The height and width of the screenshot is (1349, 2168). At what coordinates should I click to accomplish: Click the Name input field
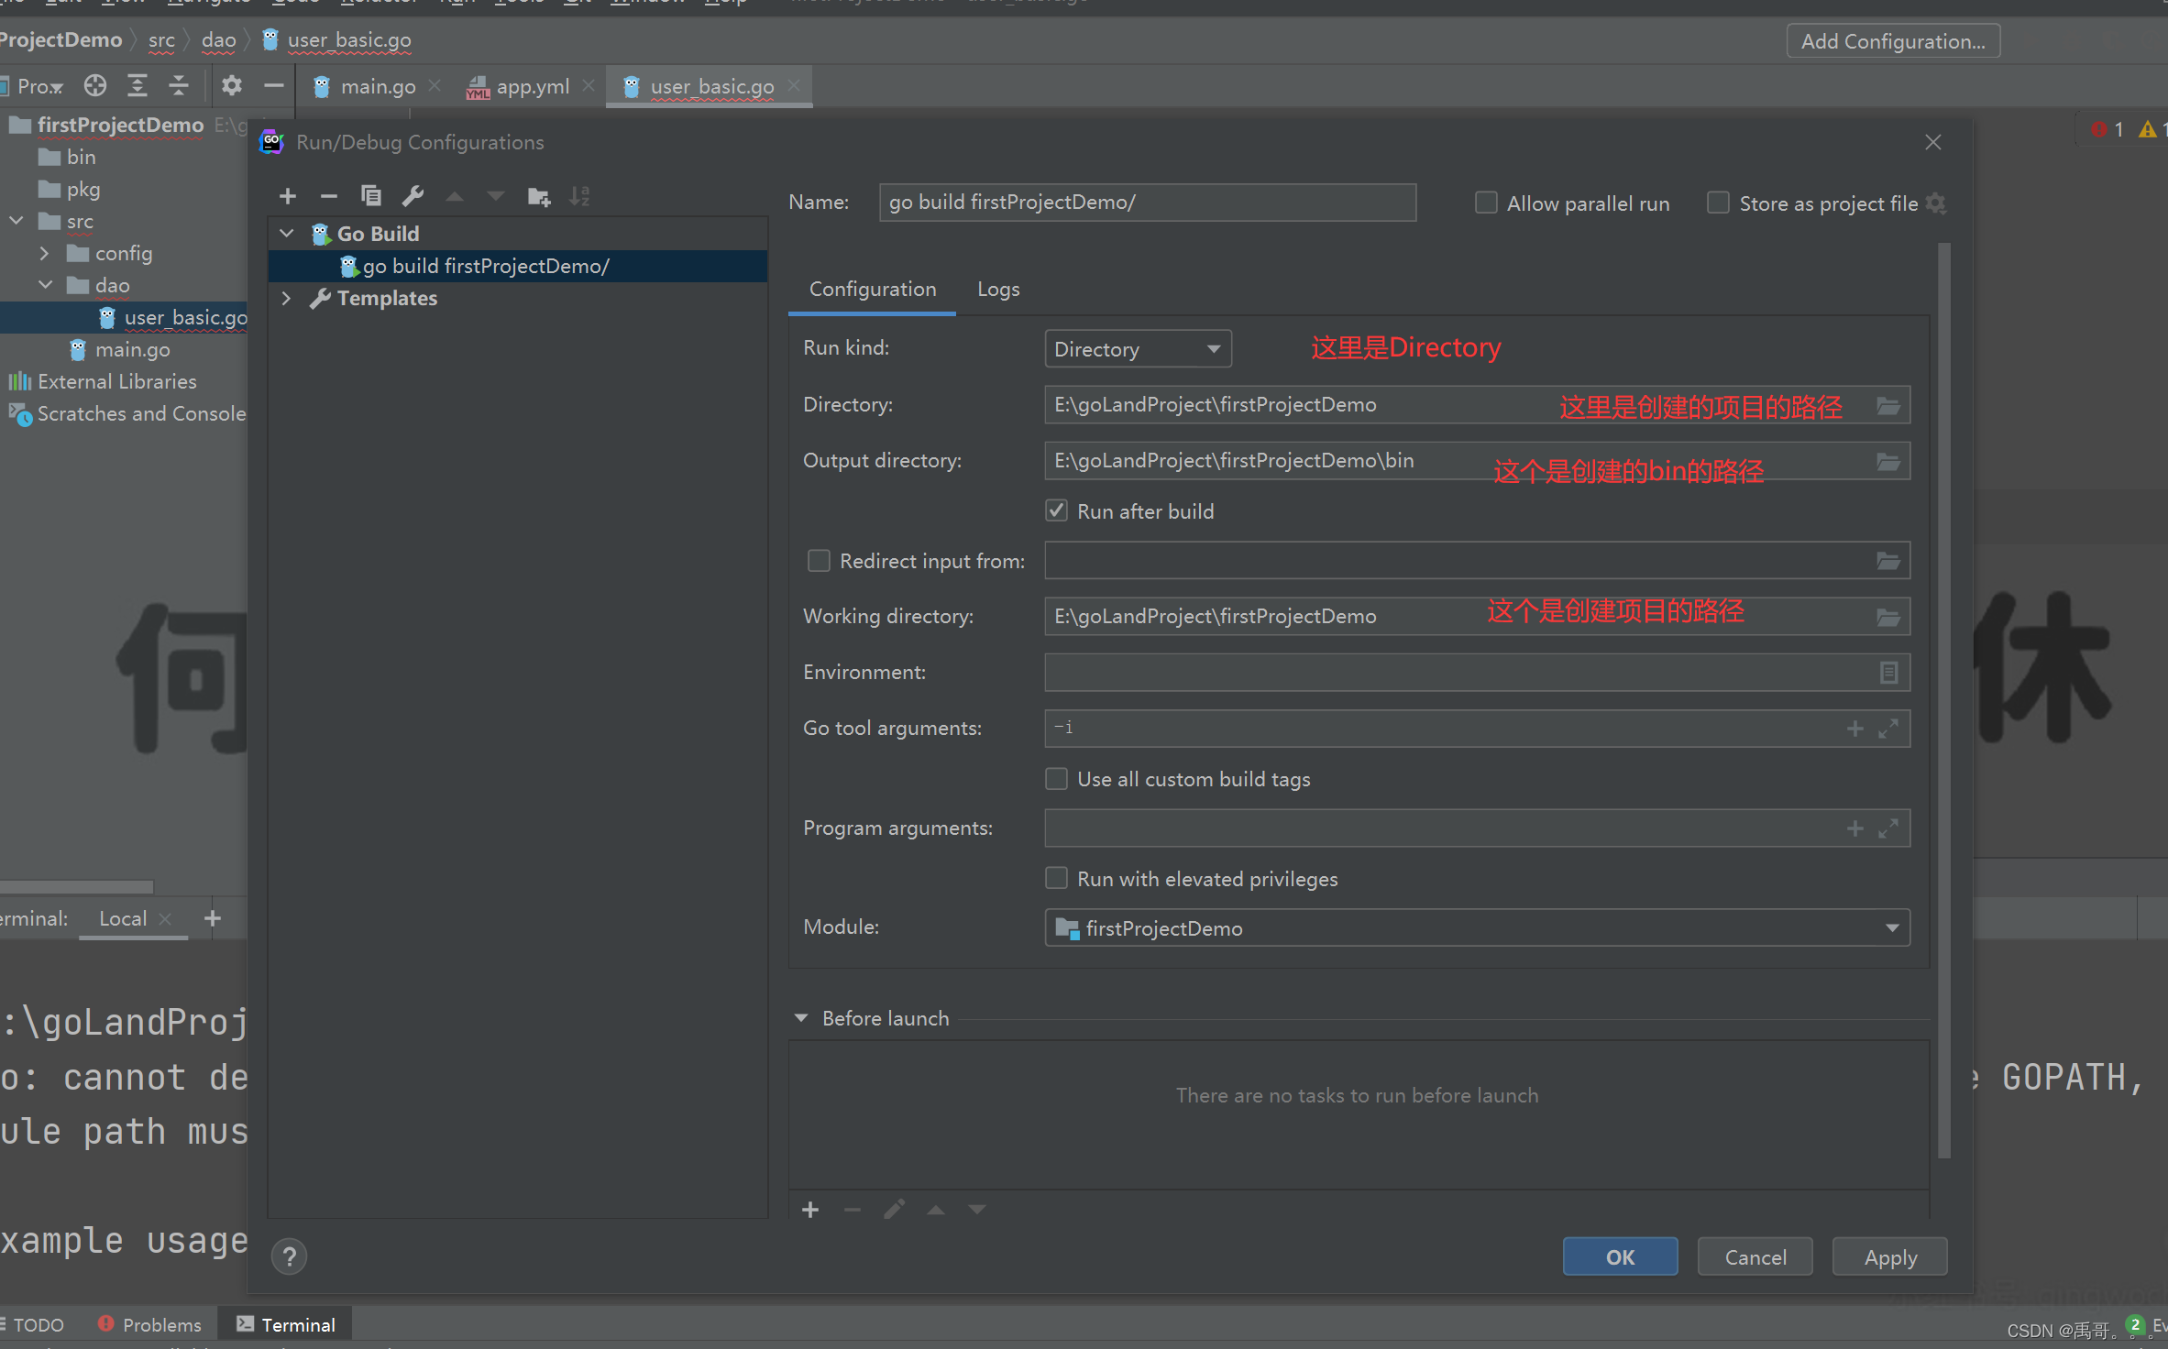[1147, 203]
